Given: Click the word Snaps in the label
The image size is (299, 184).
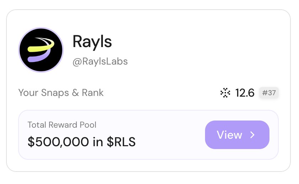Looking at the screenshot, I should point(55,93).
